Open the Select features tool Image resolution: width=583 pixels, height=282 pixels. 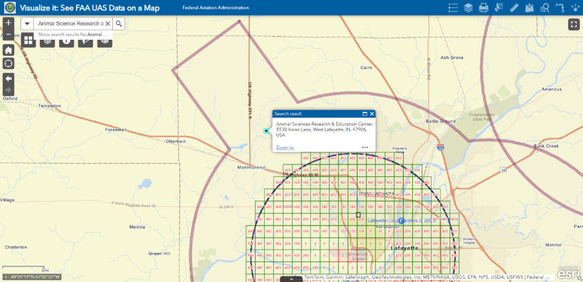pyautogui.click(x=498, y=7)
